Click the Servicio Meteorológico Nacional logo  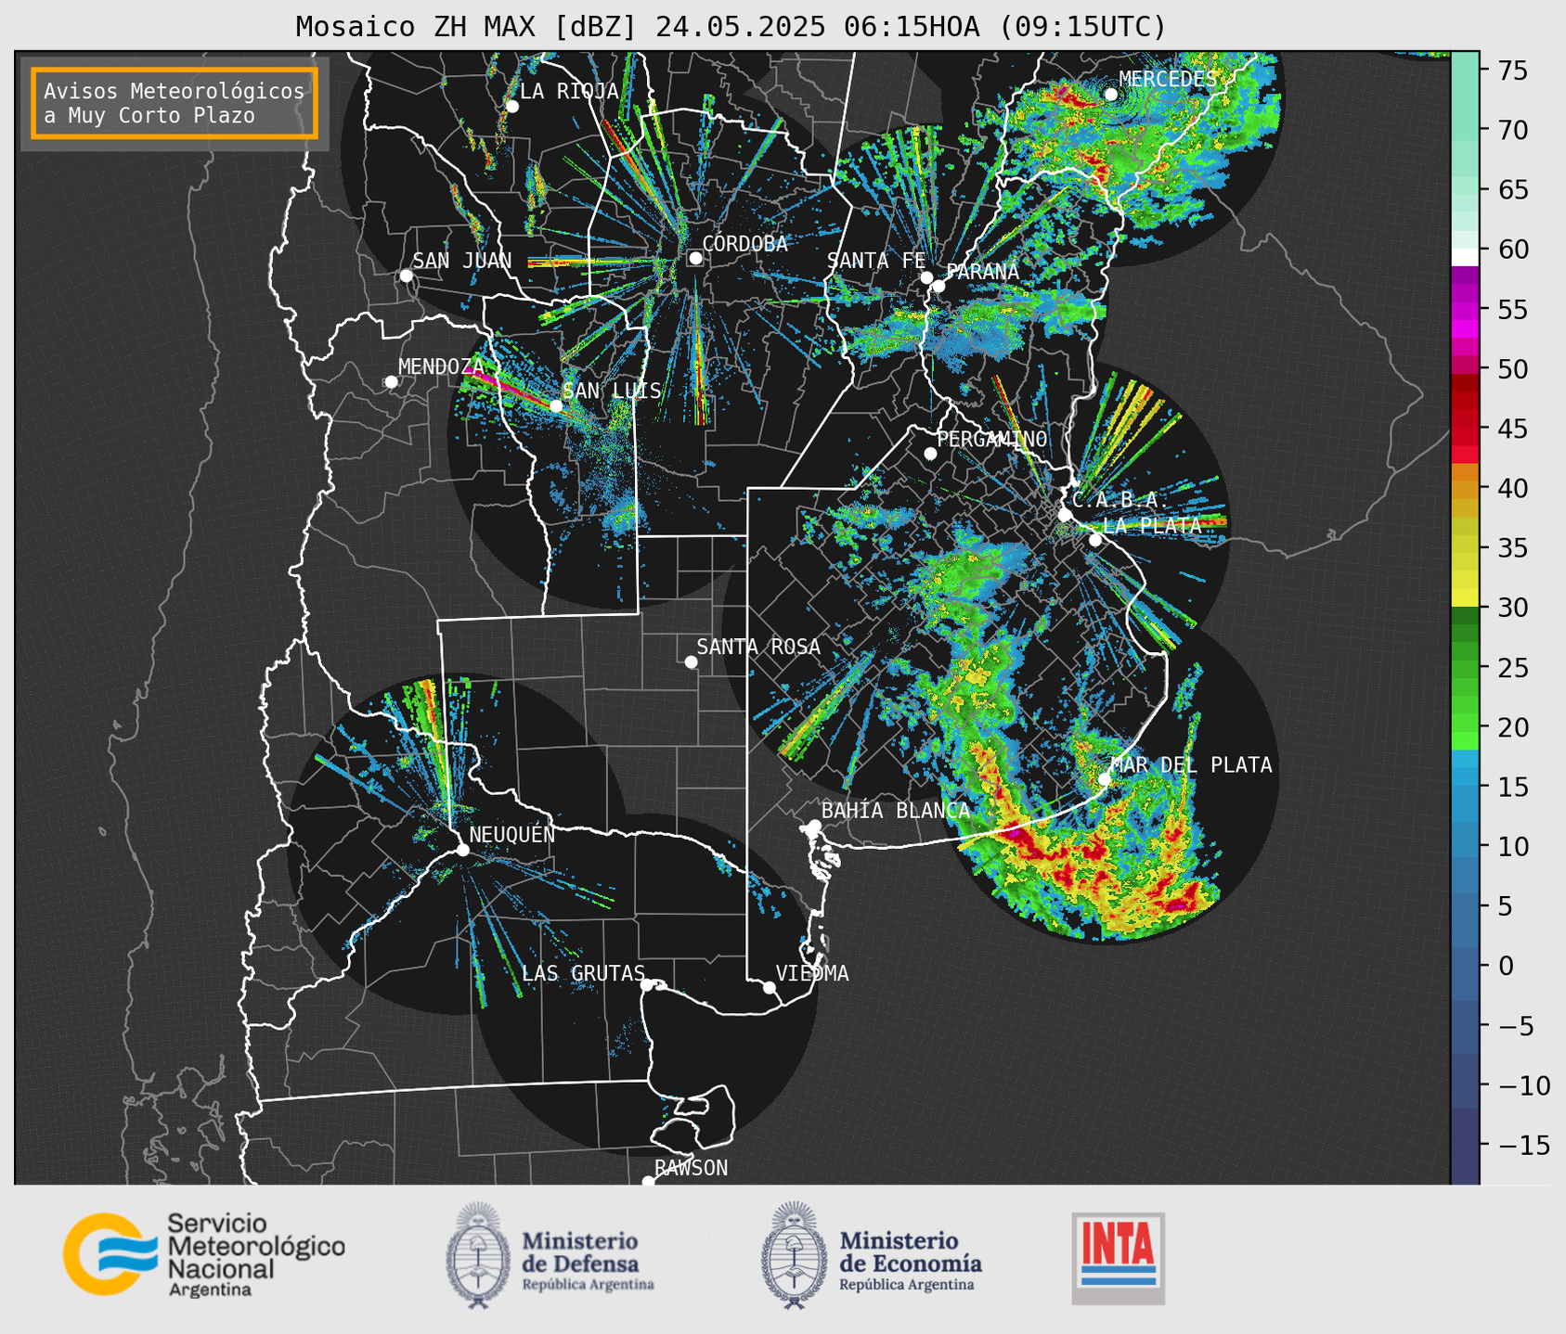tap(204, 1254)
